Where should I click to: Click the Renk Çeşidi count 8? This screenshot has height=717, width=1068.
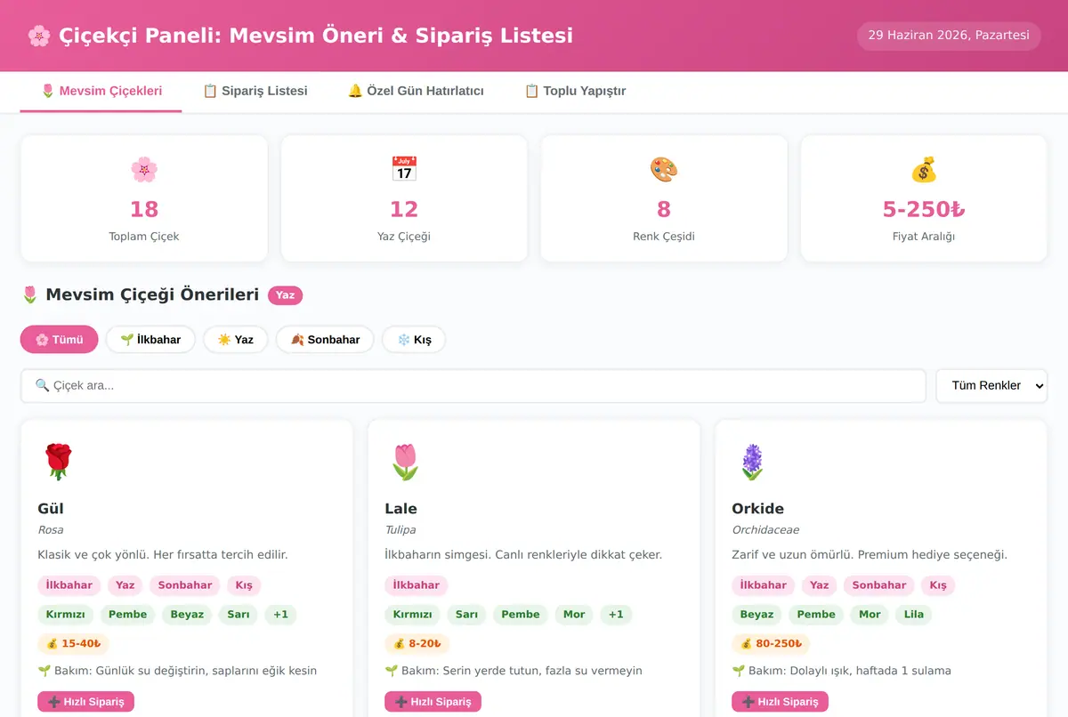(x=664, y=209)
